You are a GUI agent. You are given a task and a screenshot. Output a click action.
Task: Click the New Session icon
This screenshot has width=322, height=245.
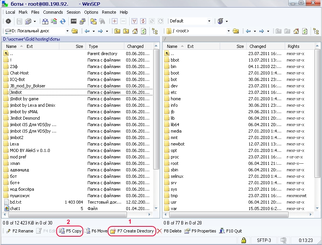[28, 21]
